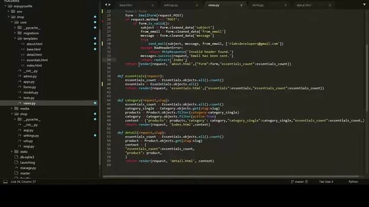This screenshot has width=369, height=207.
Task: Open settings.py in the sidebar
Action: (x=31, y=136)
